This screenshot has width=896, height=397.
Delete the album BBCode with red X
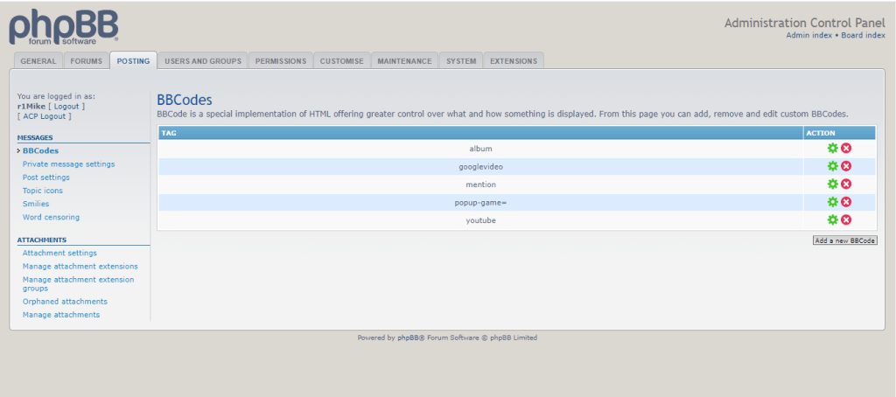coord(846,149)
